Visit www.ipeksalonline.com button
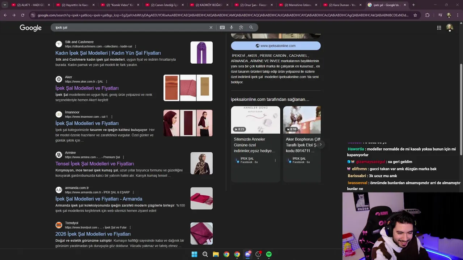 click(x=276, y=46)
